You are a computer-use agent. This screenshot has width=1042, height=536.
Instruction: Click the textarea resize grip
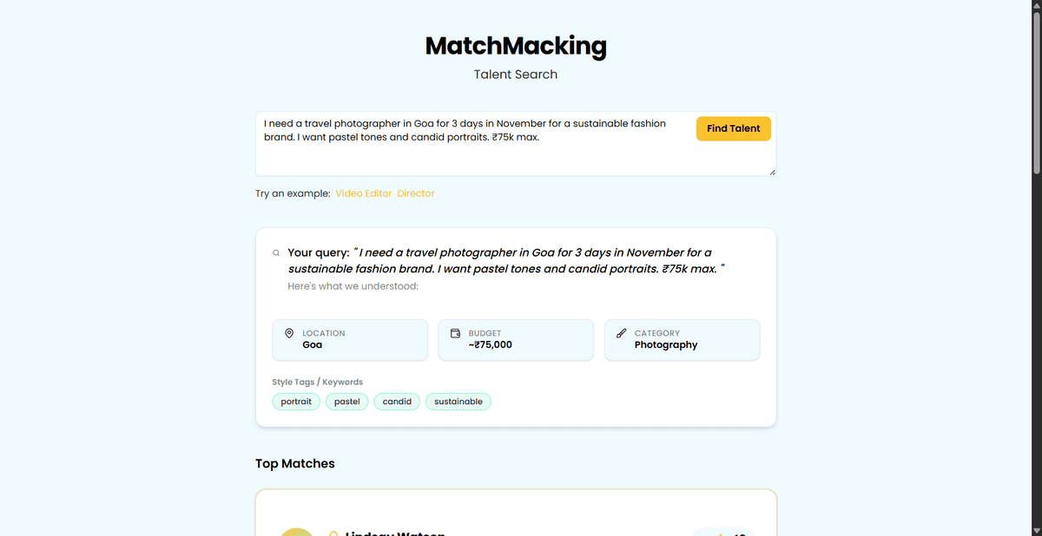click(x=771, y=172)
